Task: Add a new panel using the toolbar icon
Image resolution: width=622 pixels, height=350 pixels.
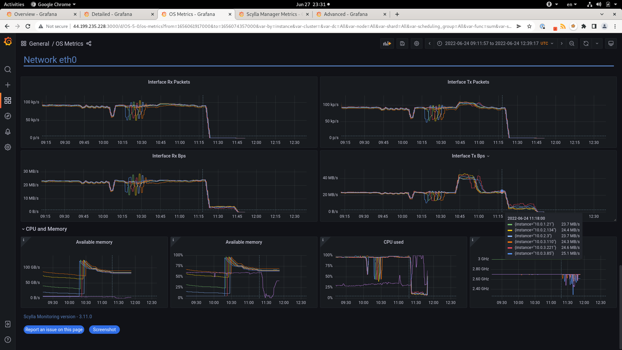Action: click(387, 43)
